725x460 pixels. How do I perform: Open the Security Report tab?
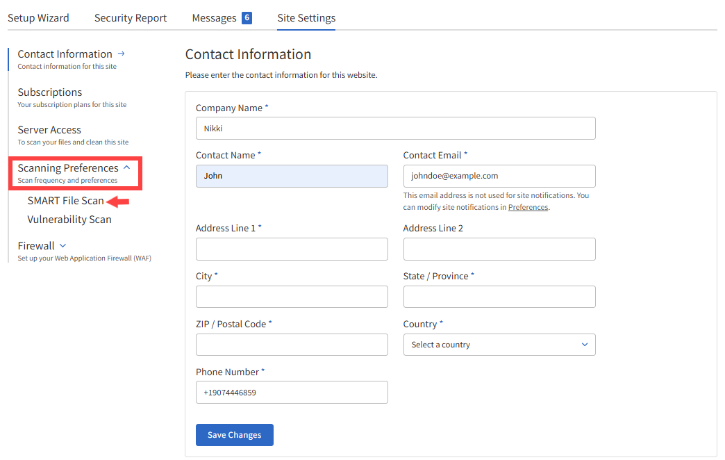pos(130,17)
